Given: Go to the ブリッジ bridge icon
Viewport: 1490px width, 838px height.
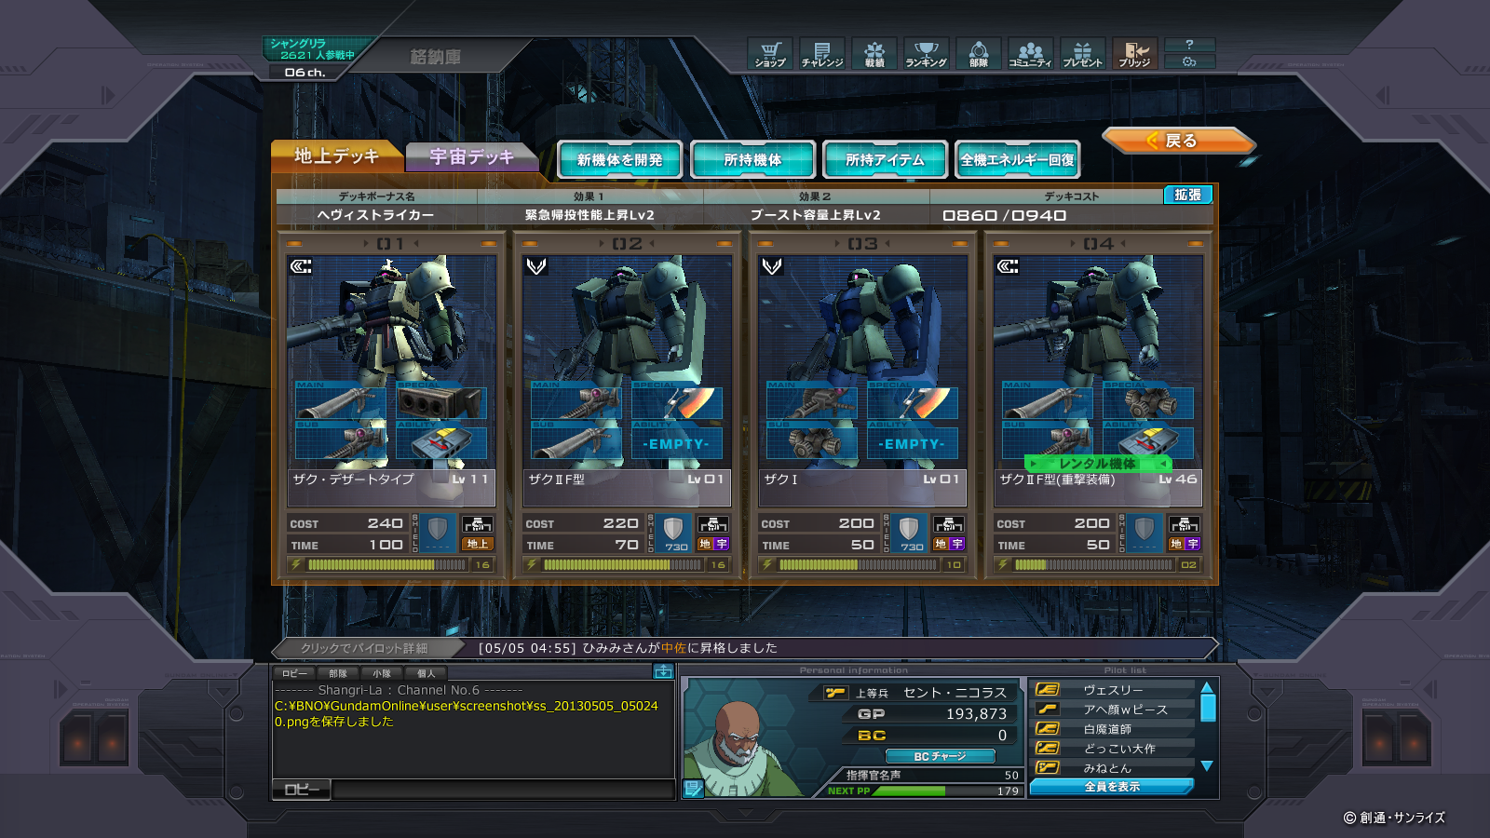Looking at the screenshot, I should pos(1135,53).
